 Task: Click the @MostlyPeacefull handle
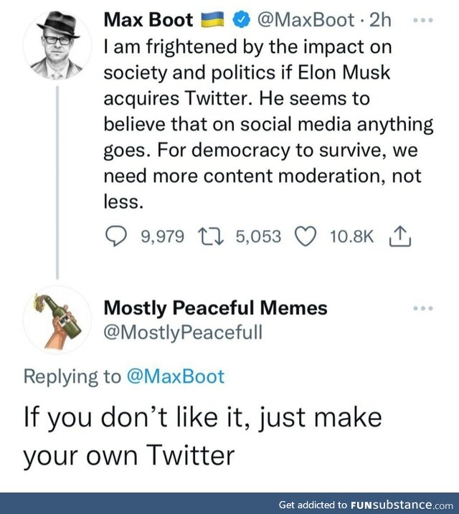(x=183, y=333)
